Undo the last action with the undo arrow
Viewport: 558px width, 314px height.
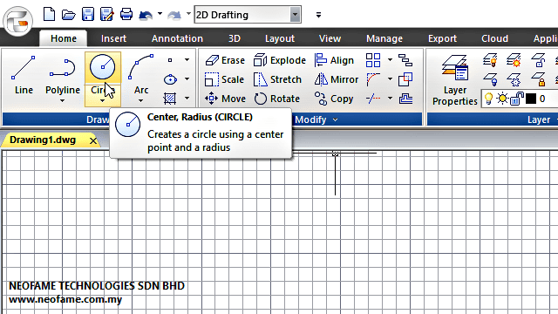pos(146,15)
